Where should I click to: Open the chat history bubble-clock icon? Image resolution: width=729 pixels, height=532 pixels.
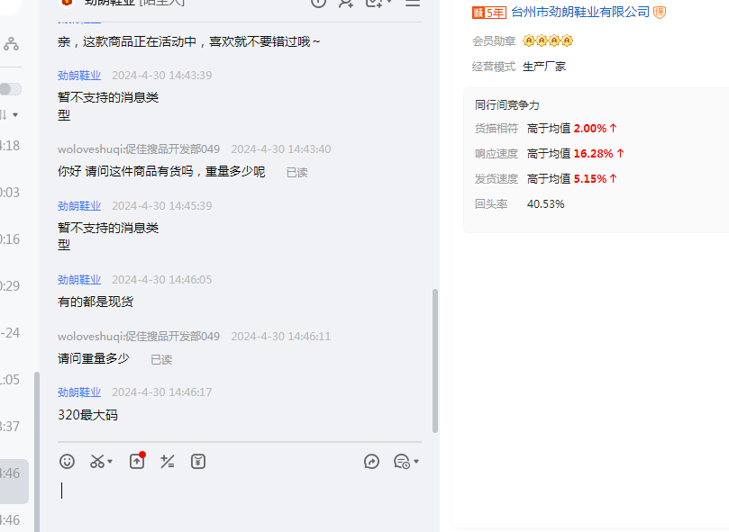(x=402, y=462)
